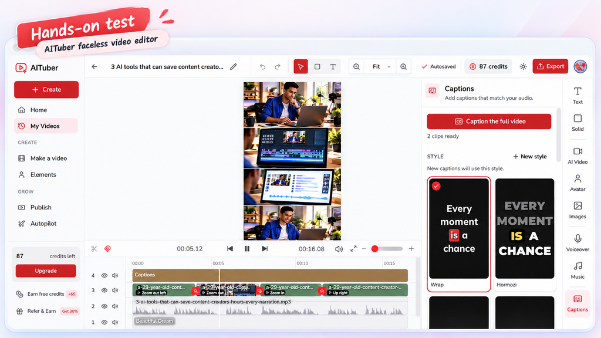Open the Music panel
Image resolution: width=601 pixels, height=338 pixels.
pos(578,271)
